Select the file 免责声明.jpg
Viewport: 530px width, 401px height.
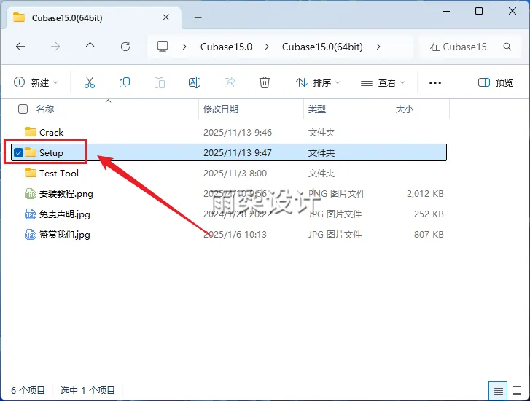coord(65,214)
